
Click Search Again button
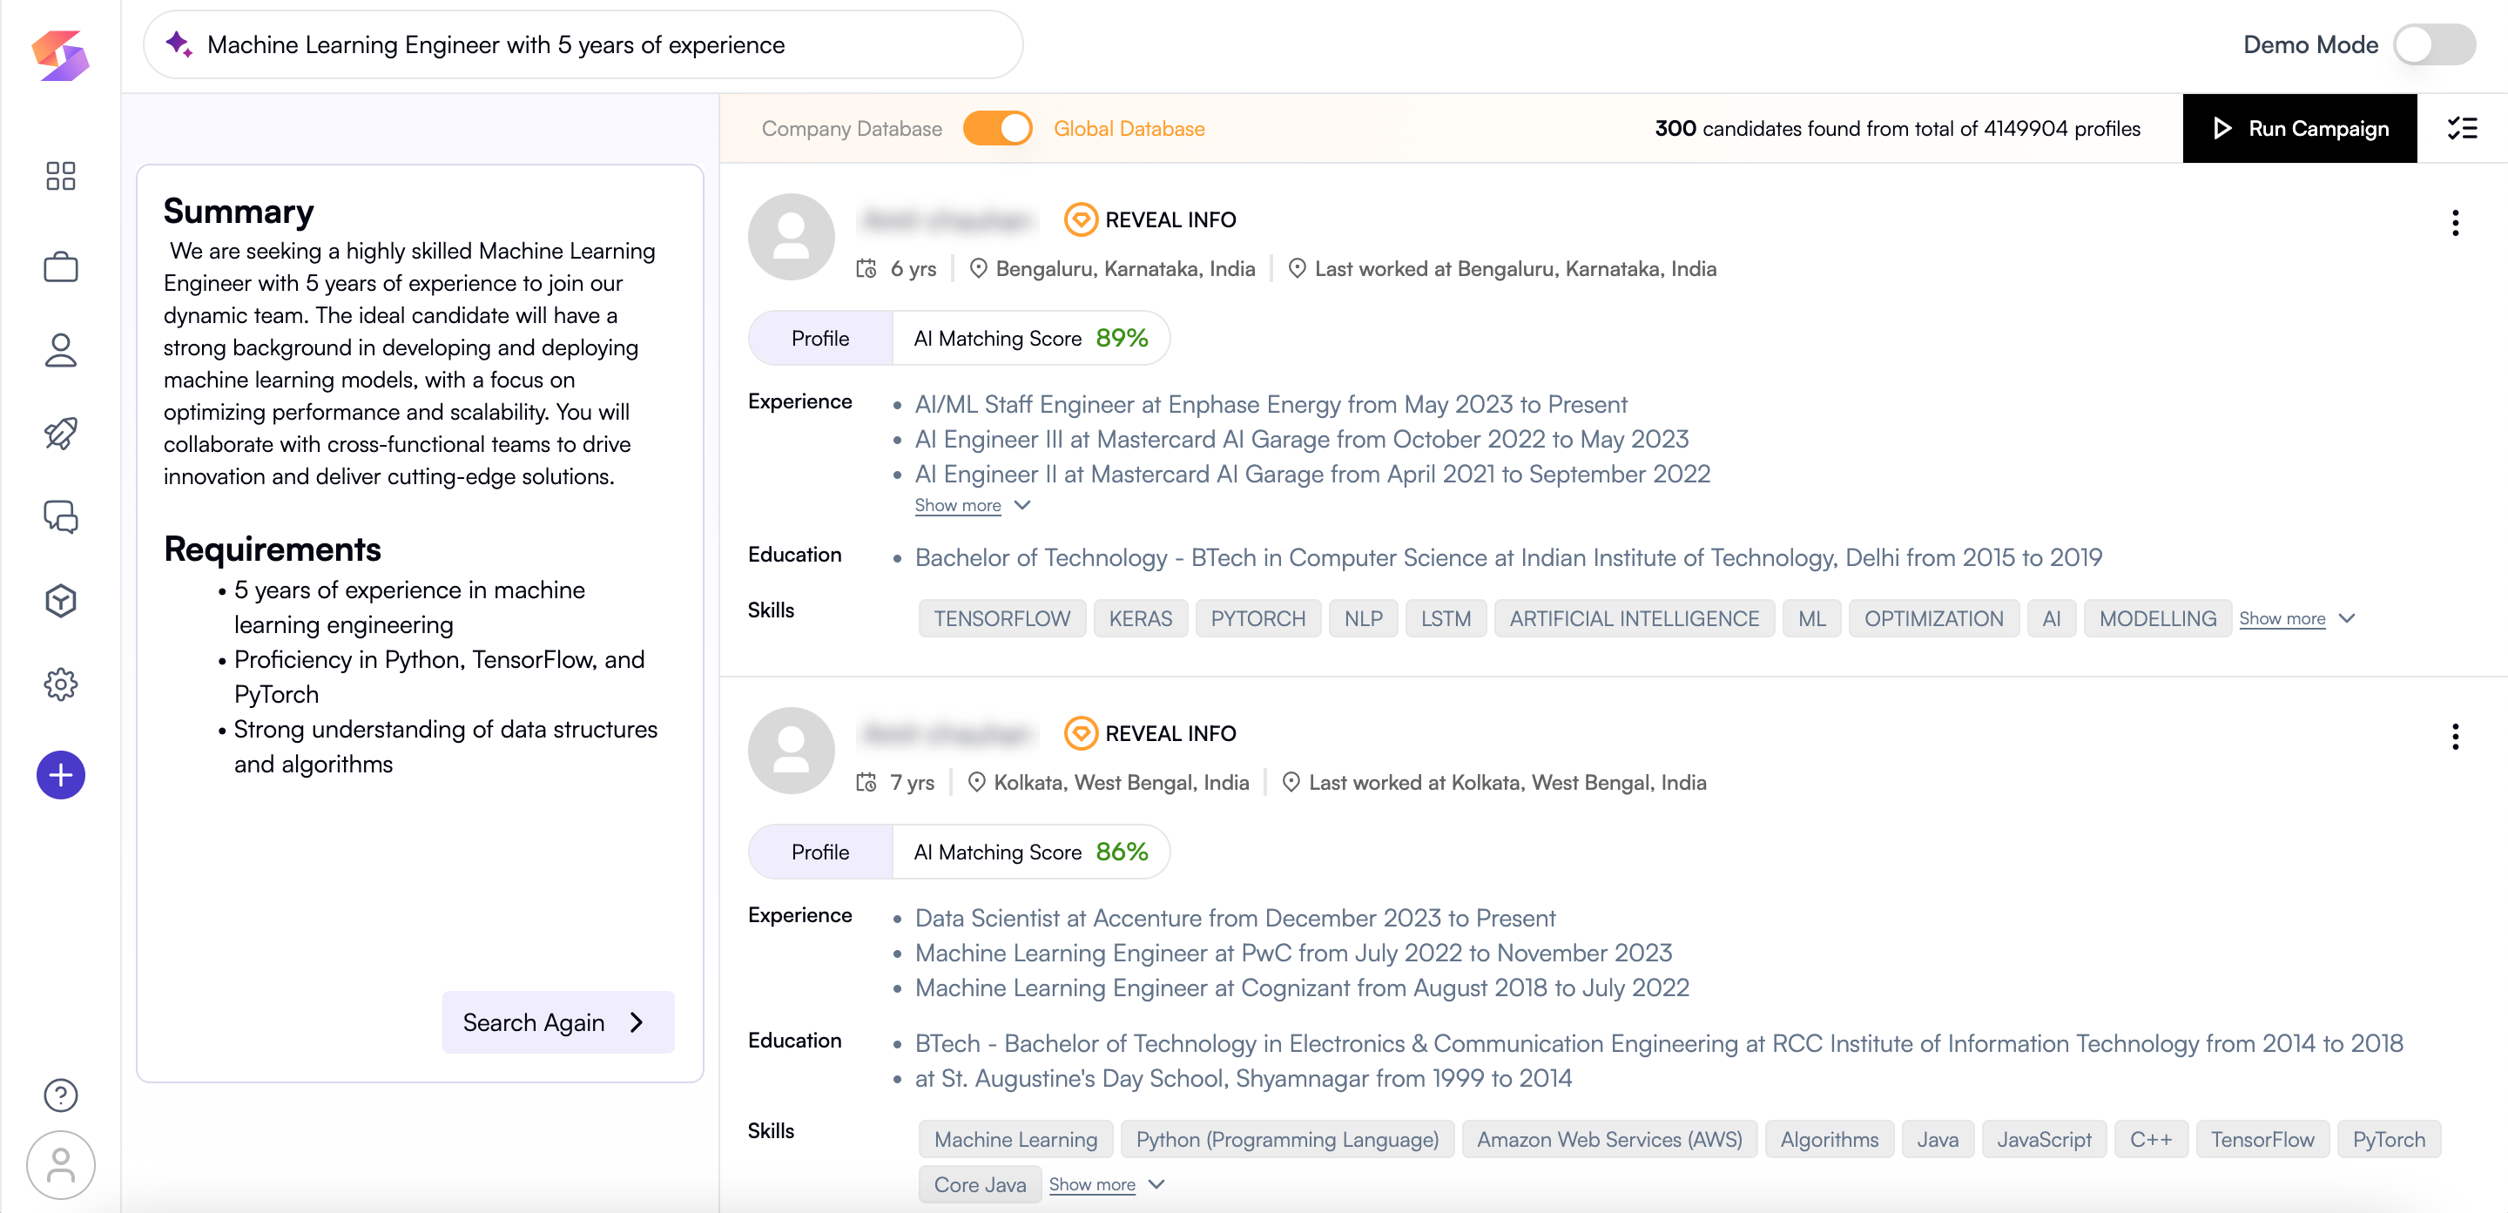coord(557,1022)
